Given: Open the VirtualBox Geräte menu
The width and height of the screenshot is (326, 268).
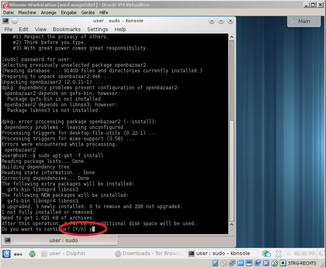Looking at the screenshot, I should pos(88,13).
